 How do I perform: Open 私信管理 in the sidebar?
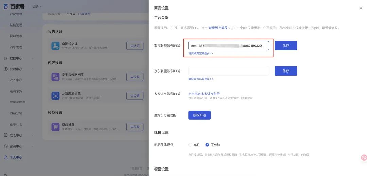(16, 25)
